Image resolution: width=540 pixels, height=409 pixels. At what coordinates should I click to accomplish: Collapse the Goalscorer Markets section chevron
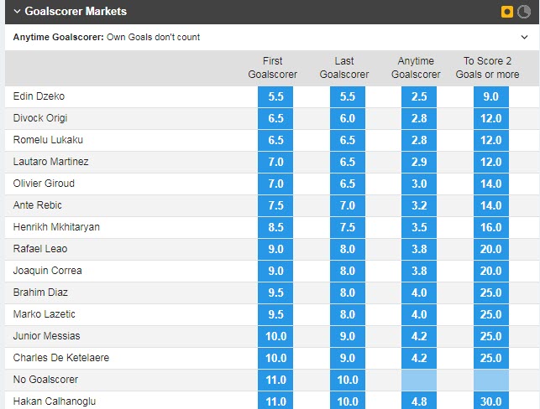[x=17, y=12]
